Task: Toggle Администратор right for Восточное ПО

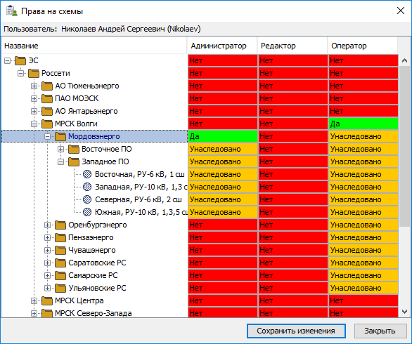Action: 223,149
